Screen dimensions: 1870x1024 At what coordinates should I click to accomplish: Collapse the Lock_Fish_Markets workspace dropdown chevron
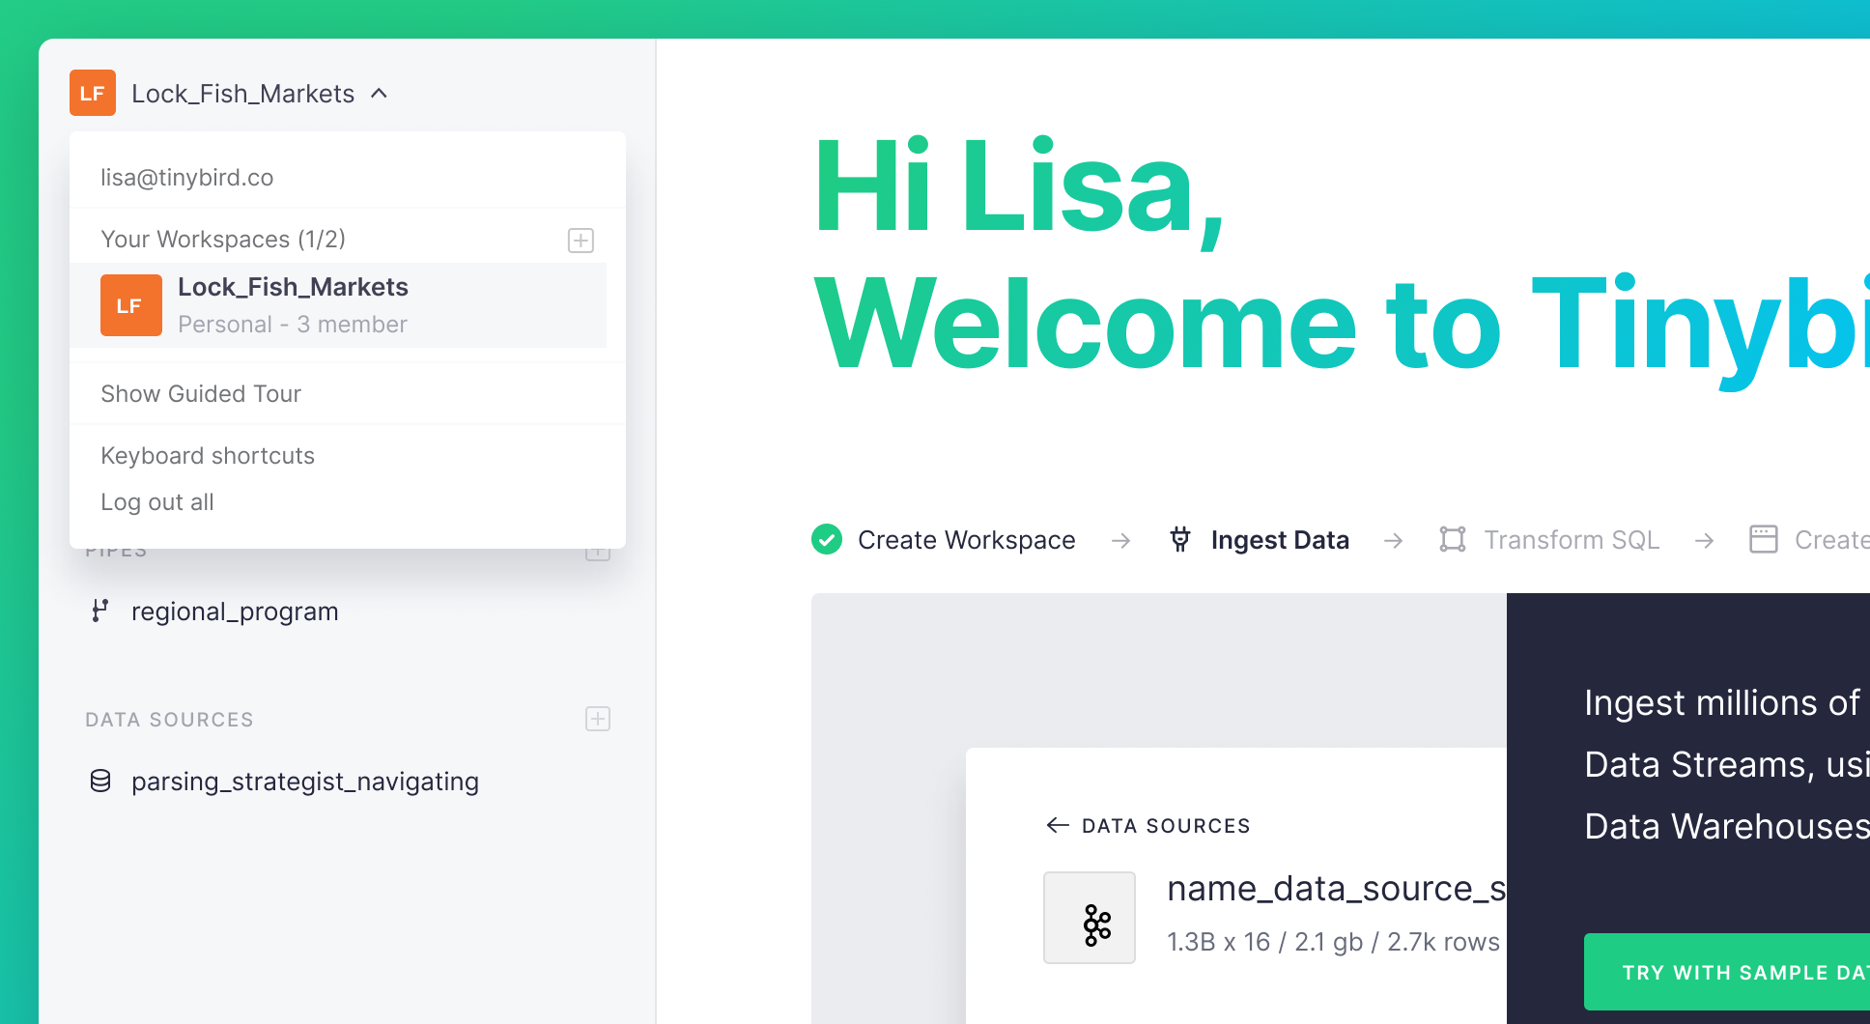[380, 94]
